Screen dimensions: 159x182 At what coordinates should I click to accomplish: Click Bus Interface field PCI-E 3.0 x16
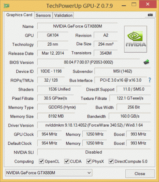121,80
